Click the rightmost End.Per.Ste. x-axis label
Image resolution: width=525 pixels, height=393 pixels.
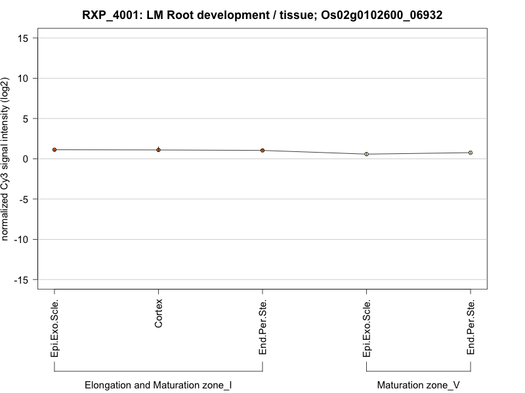(471, 327)
